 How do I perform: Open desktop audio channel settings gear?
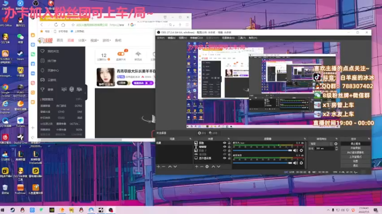coord(301,163)
